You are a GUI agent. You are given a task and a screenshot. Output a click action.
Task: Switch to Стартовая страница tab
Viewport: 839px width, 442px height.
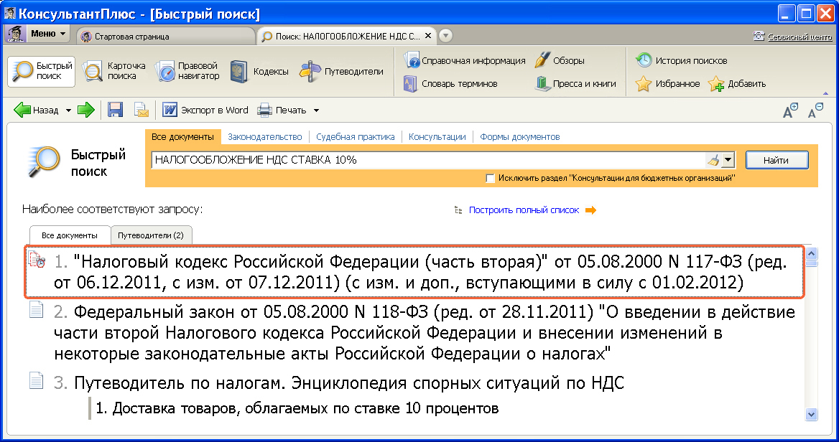[x=167, y=37]
